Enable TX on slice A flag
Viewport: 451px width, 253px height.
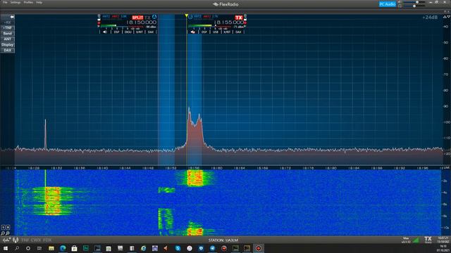click(x=147, y=18)
